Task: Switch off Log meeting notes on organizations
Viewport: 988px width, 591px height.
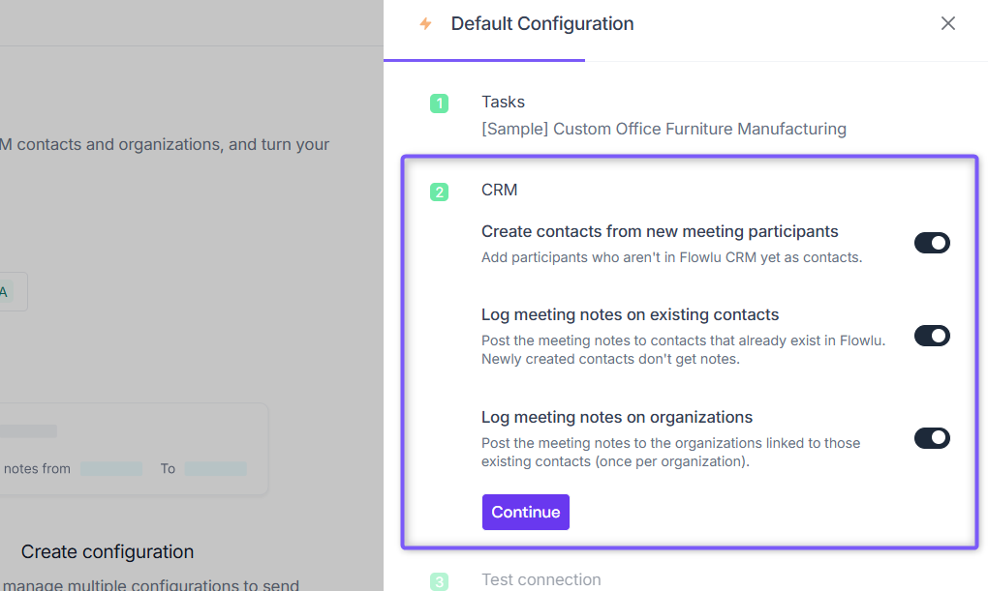Action: tap(932, 438)
